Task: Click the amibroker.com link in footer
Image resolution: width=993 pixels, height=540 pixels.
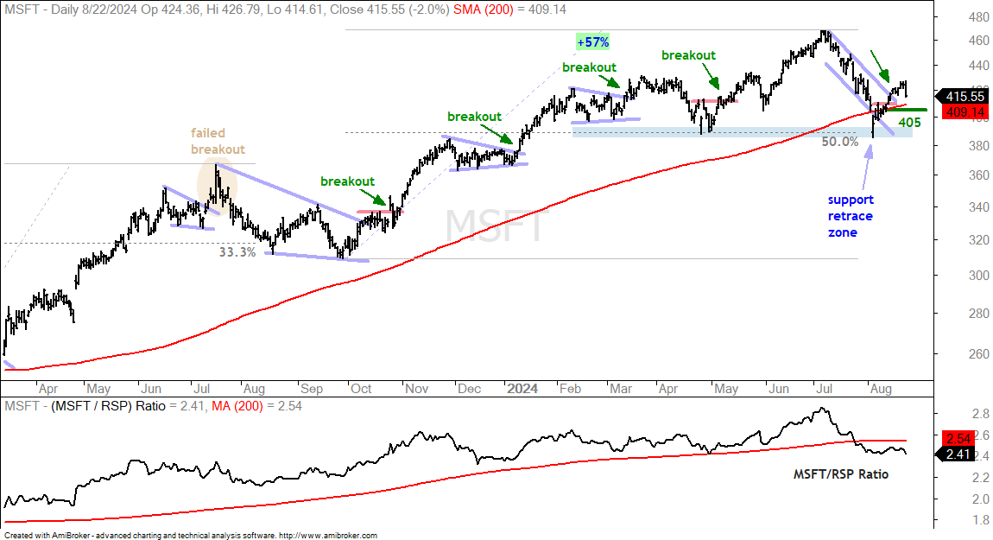Action: 328,536
